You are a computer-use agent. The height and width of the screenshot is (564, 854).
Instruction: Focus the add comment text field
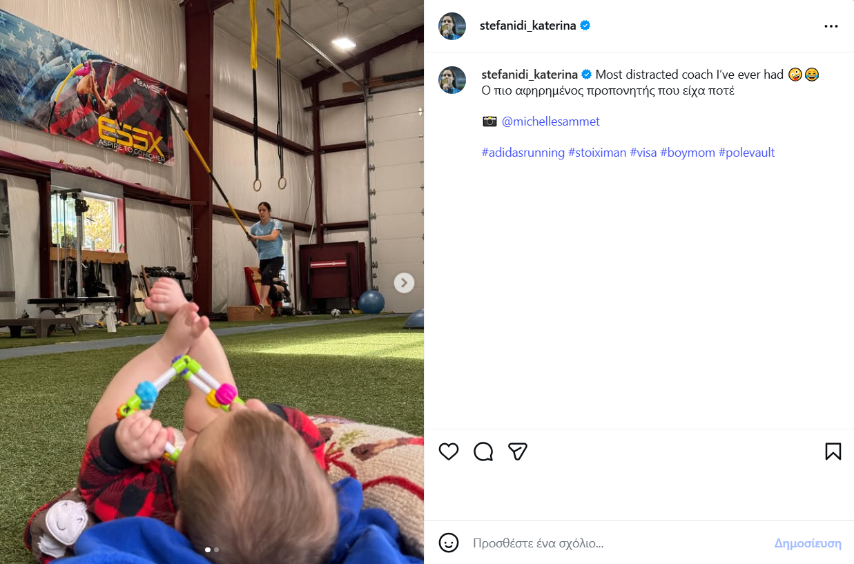(618, 543)
